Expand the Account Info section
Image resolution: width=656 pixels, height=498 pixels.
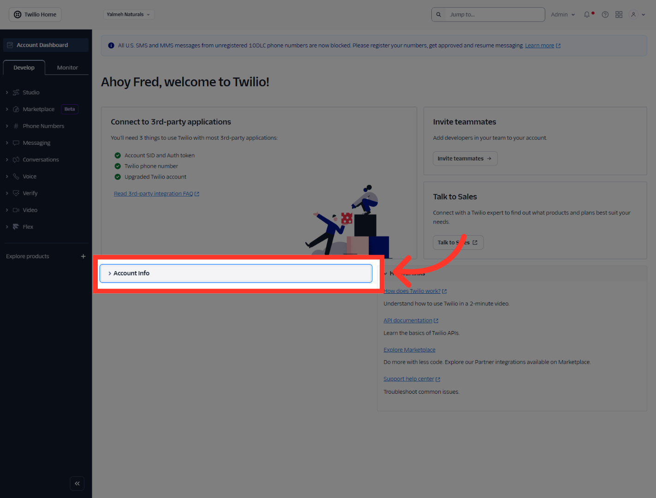(236, 273)
